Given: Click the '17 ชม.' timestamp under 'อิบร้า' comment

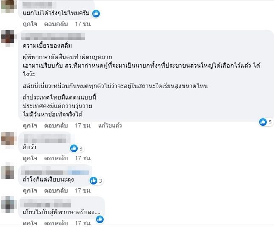Looking at the screenshot, I should [83, 158].
